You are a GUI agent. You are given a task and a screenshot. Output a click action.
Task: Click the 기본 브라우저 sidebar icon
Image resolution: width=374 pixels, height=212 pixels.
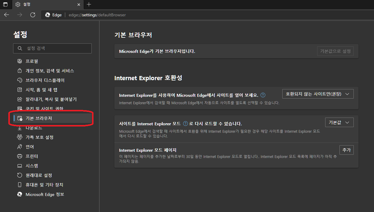click(x=20, y=118)
